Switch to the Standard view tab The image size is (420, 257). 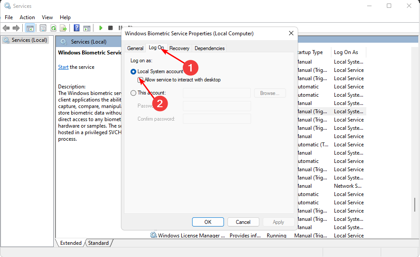tap(98, 243)
